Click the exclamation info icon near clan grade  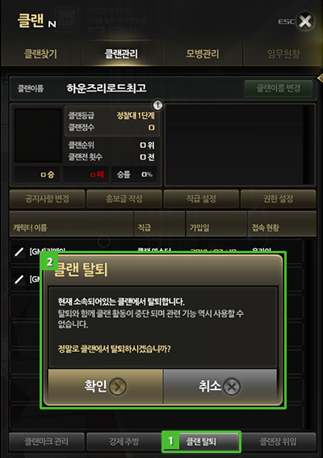pyautogui.click(x=158, y=104)
